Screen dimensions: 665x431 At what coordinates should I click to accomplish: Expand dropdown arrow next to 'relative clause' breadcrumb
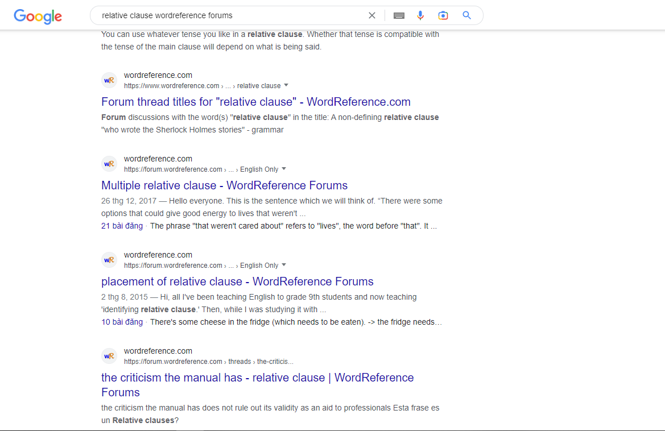286,86
